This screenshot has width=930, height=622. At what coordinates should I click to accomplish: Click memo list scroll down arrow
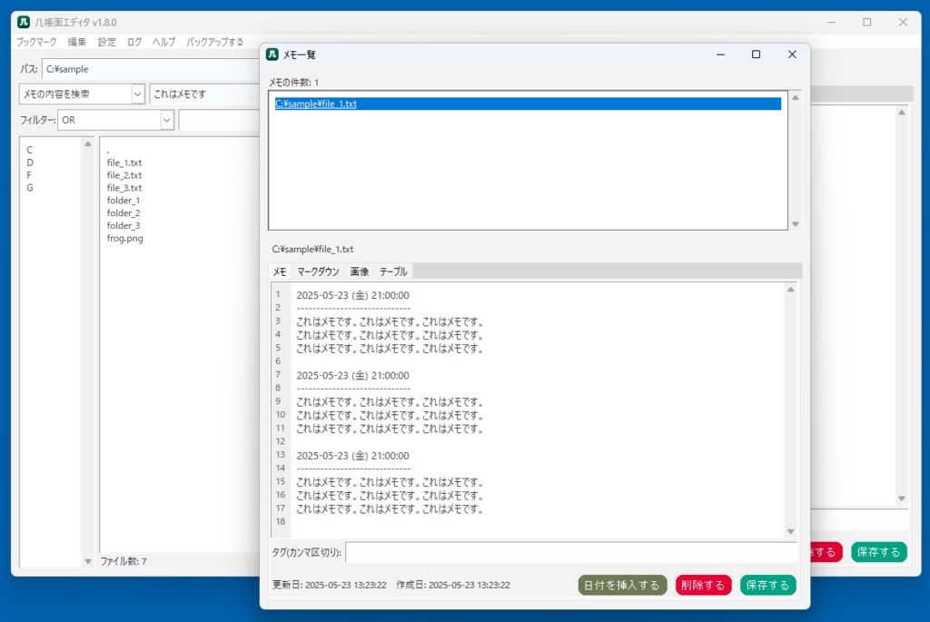click(x=796, y=224)
